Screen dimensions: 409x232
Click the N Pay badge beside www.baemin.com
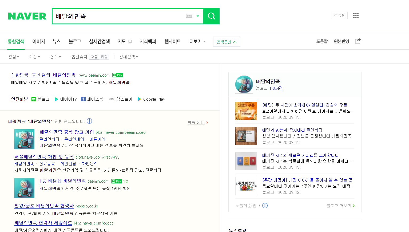click(x=118, y=75)
